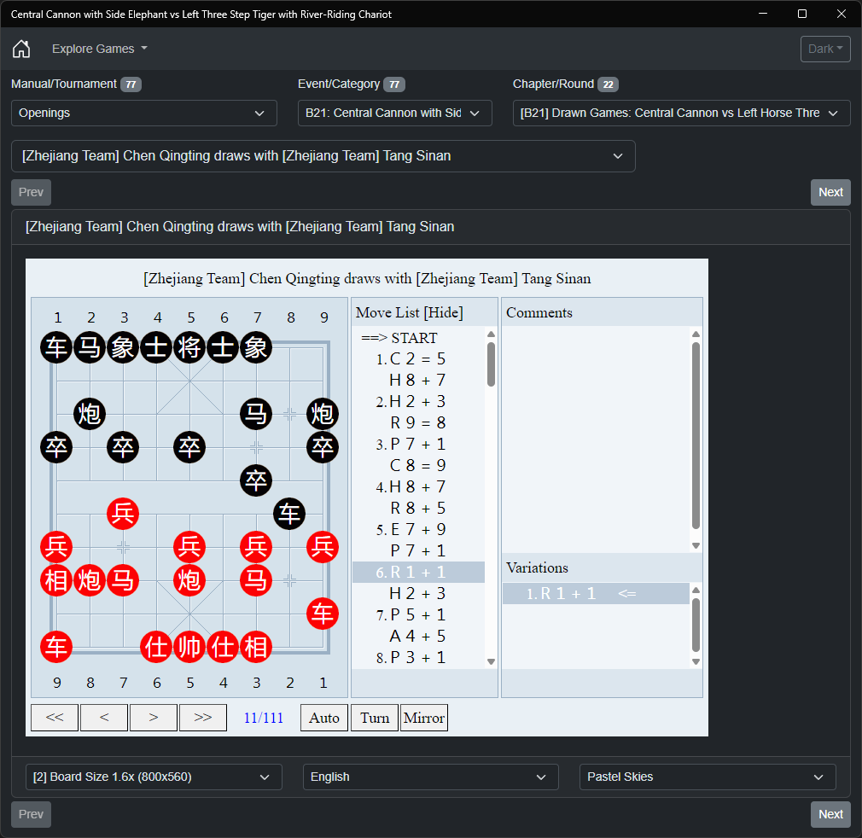Viewport: 862px width, 838px height.
Task: Click the black cannon 炮 on right edge
Action: 322,414
